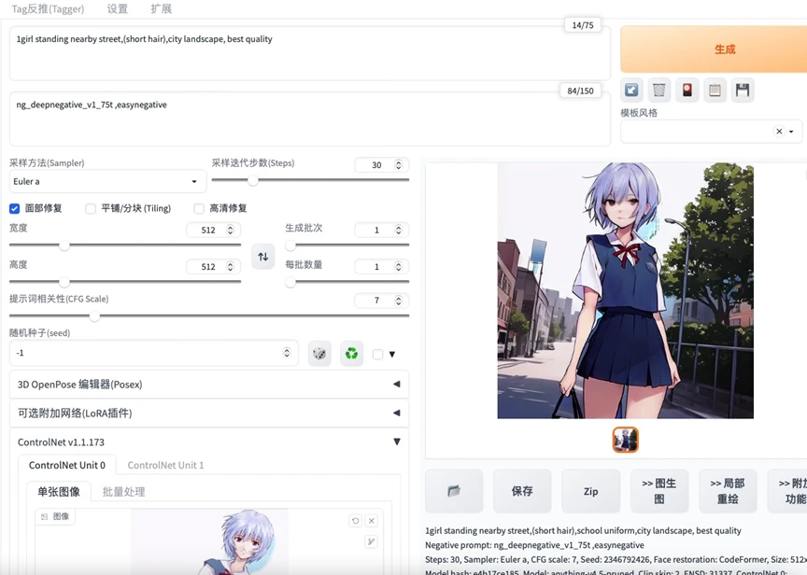Click the trash icon to clear prompt
This screenshot has height=575, width=807.
pos(659,91)
